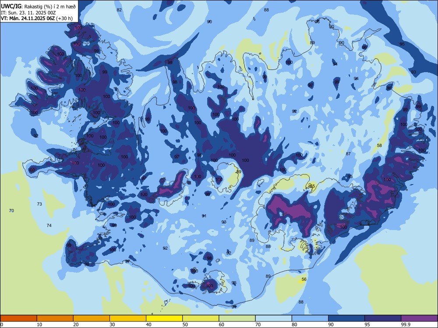438x328 pixels.
Task: Click the 90-95 dark blue legend swatch
Action: click(x=346, y=318)
